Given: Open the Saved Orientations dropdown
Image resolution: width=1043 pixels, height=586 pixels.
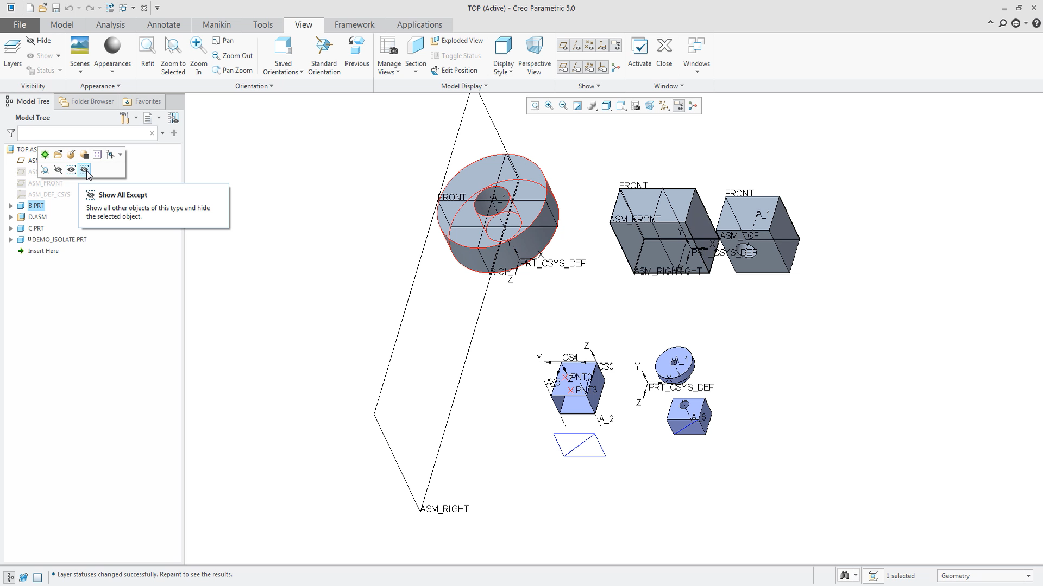Looking at the screenshot, I should 283,68.
